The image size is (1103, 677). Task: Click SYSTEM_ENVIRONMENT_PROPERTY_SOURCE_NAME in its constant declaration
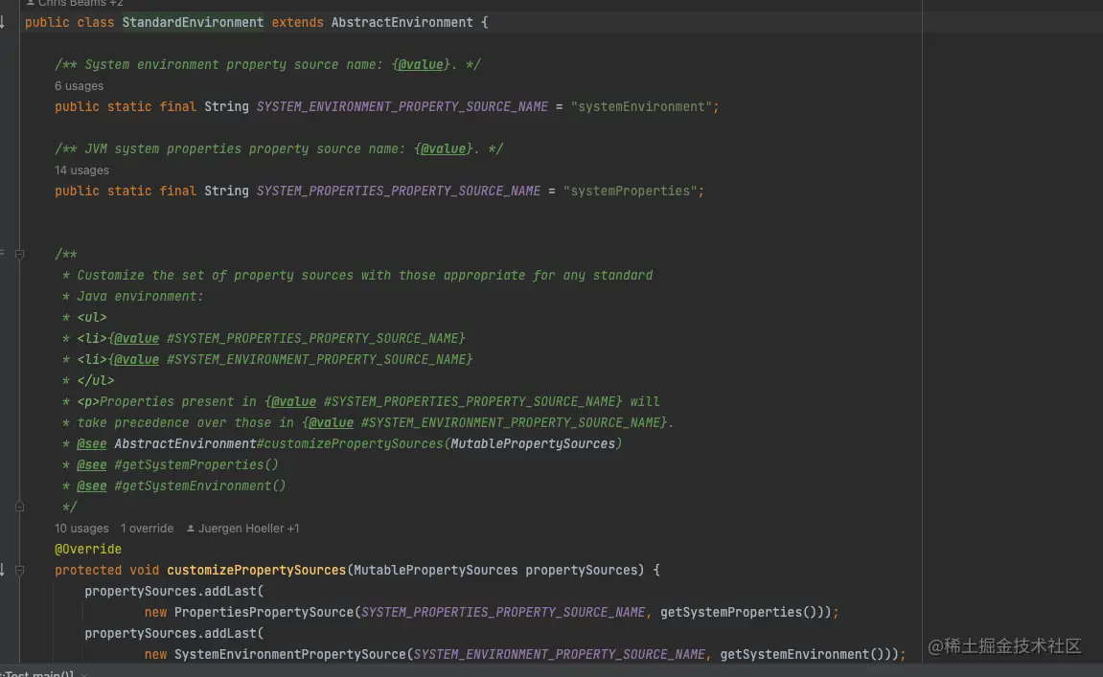[402, 107]
